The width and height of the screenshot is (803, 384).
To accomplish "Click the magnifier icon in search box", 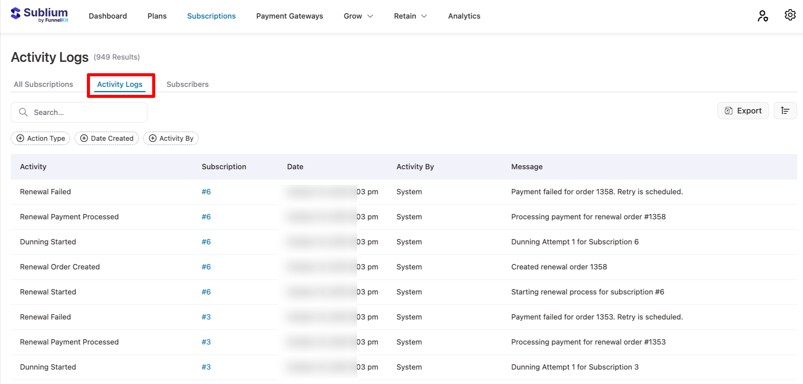I will pyautogui.click(x=24, y=112).
